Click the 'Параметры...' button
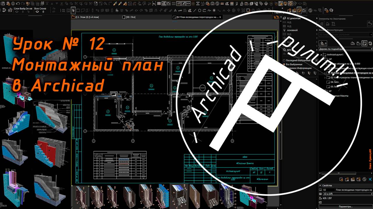 (346, 206)
